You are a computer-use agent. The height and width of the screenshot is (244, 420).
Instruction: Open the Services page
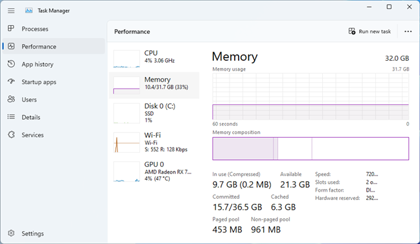coord(54,135)
